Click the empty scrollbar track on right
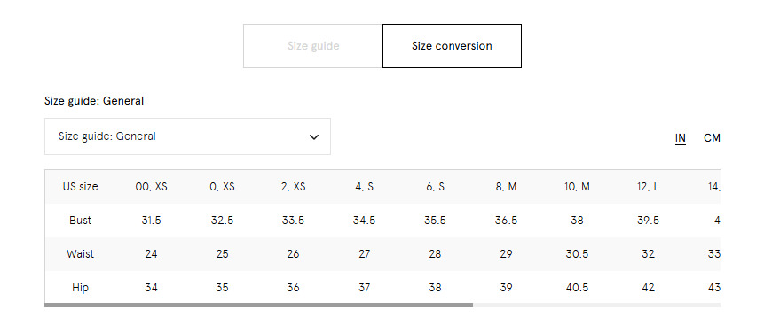This screenshot has width=772, height=333. click(x=596, y=305)
